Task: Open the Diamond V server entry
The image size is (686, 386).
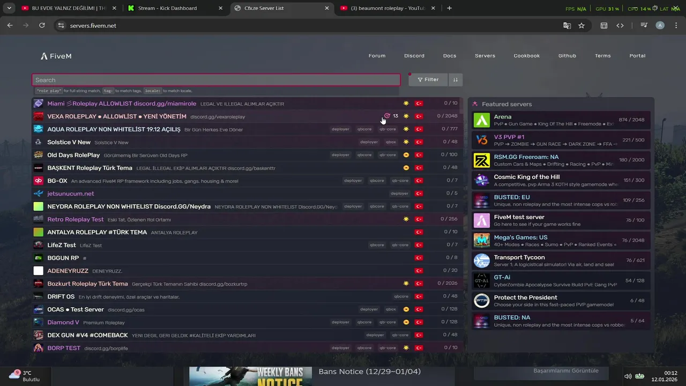Action: click(x=247, y=322)
